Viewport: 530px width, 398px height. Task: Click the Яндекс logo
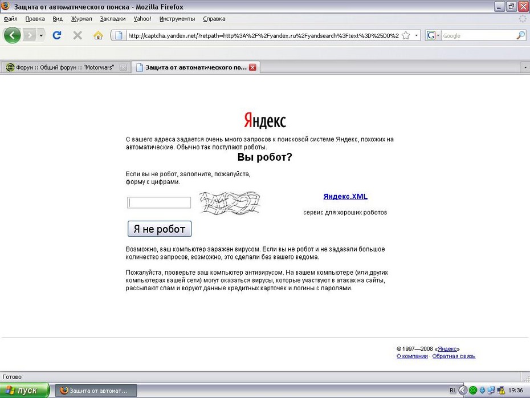pos(265,120)
